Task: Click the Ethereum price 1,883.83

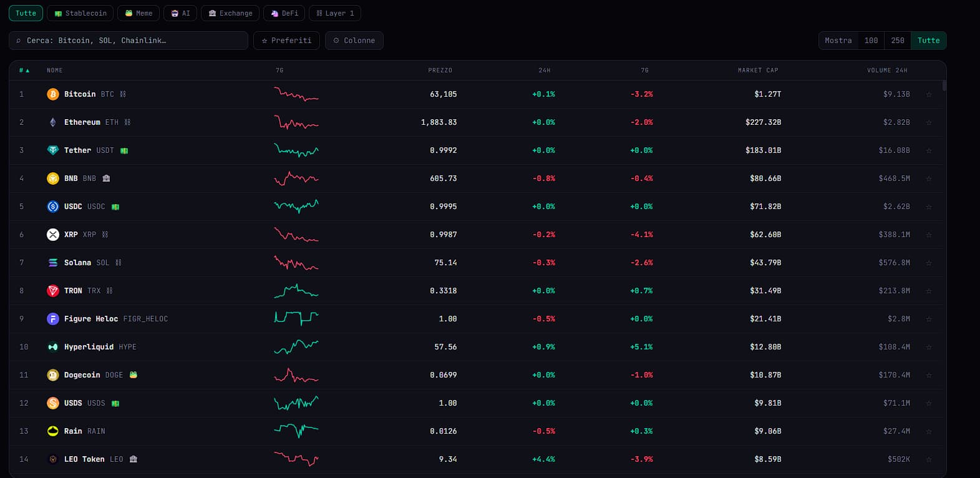Action: pos(439,122)
